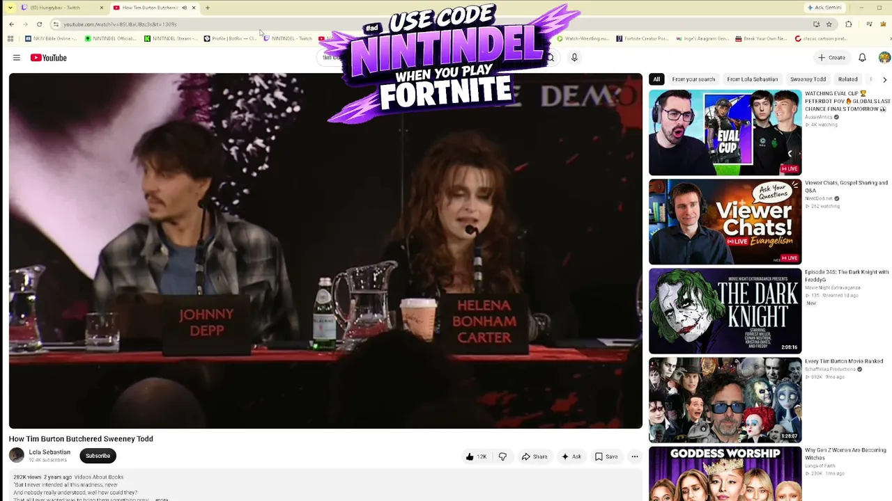Save the video to a playlist
This screenshot has width=892, height=501.
[x=606, y=456]
